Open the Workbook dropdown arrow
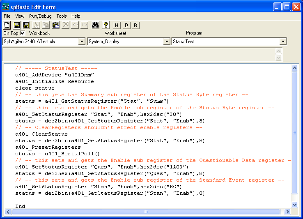Image resolution: width=303 pixels, height=219 pixels. (x=82, y=41)
